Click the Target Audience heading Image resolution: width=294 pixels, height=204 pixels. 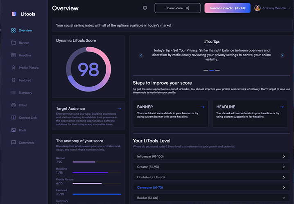[x=70, y=109]
